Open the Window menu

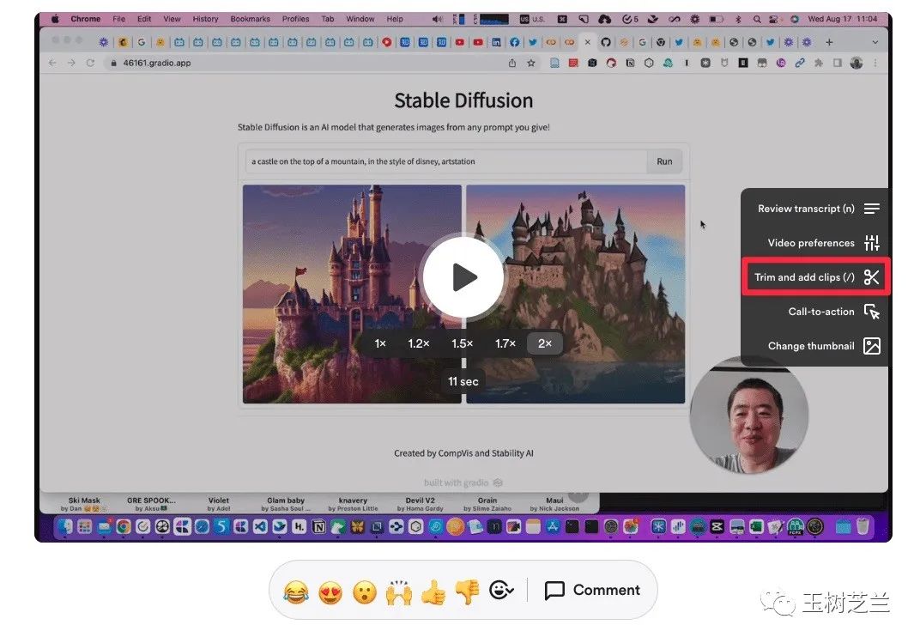point(360,19)
